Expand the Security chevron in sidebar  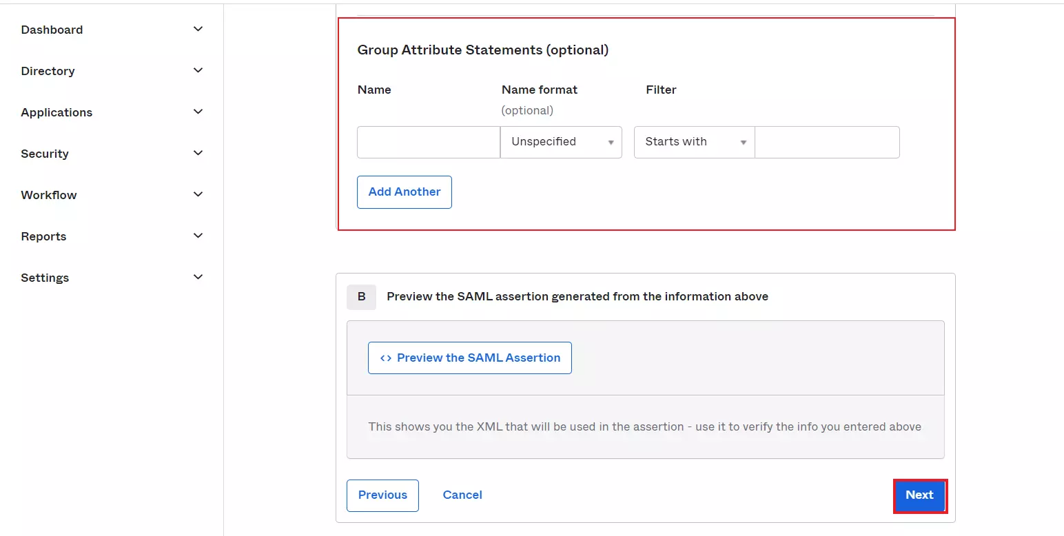pyautogui.click(x=198, y=153)
